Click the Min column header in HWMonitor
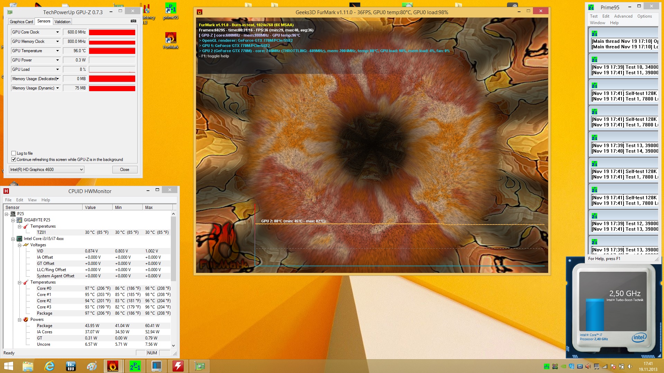 128,208
